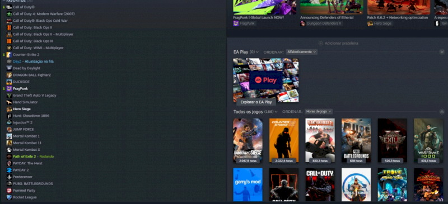
Task: Expand the EA Play shelf with double chevron
Action: point(442,52)
